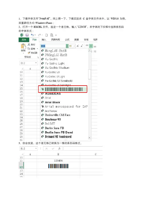Select the barcode font in the list
The height and width of the screenshot is (201, 142).
click(63, 89)
